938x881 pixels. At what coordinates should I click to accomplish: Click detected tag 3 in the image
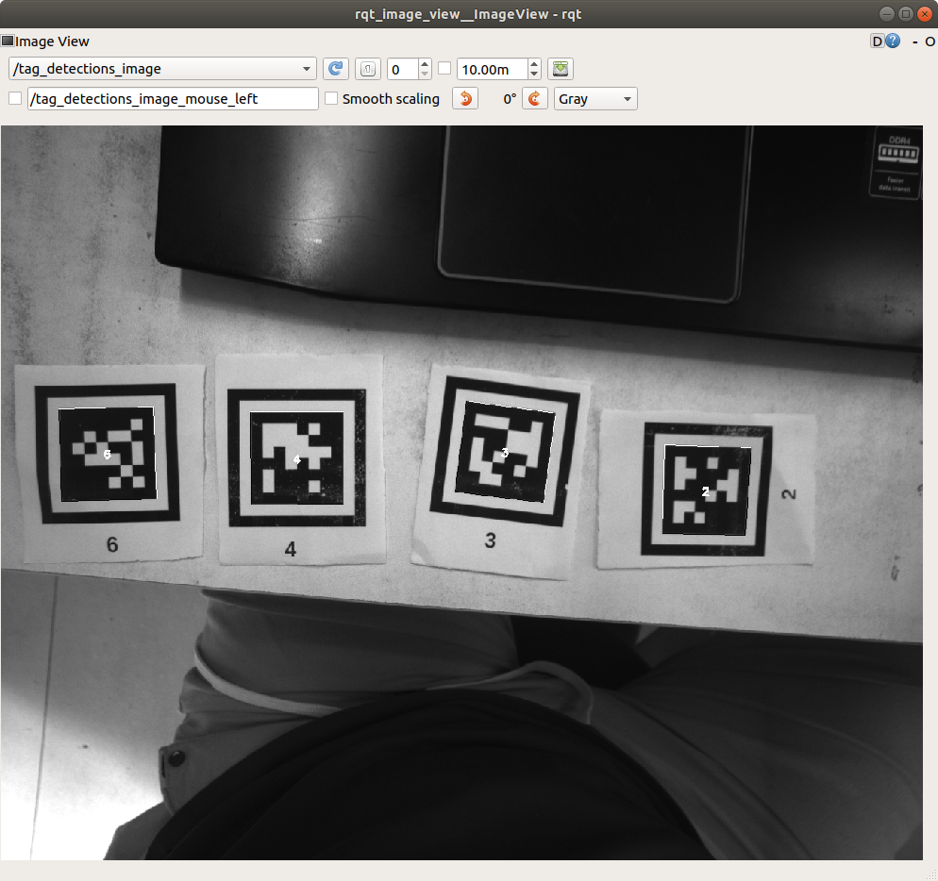(x=505, y=453)
